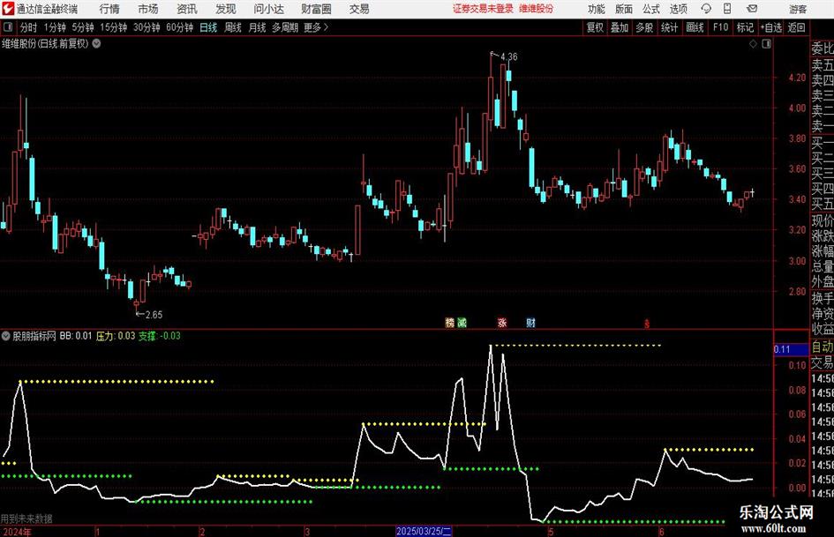Open the 交易 menu
Image resolution: width=834 pixels, height=537 pixels.
point(359,9)
